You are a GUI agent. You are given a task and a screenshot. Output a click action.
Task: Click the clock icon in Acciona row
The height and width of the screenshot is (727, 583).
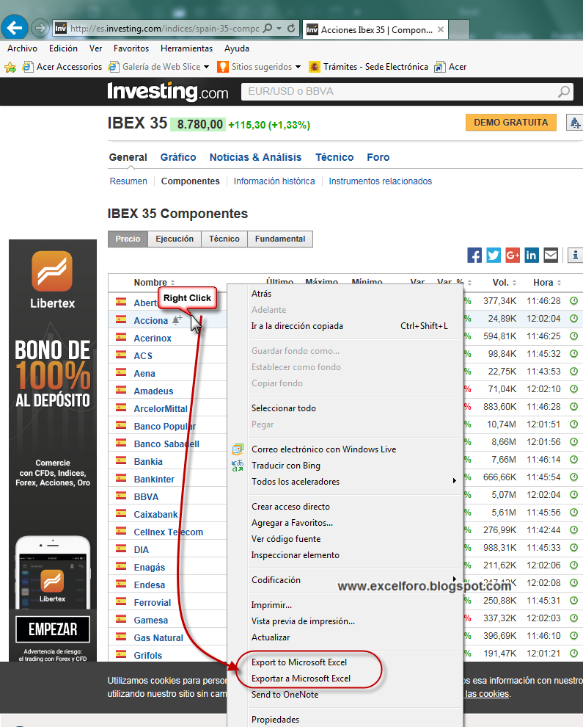pos(573,319)
